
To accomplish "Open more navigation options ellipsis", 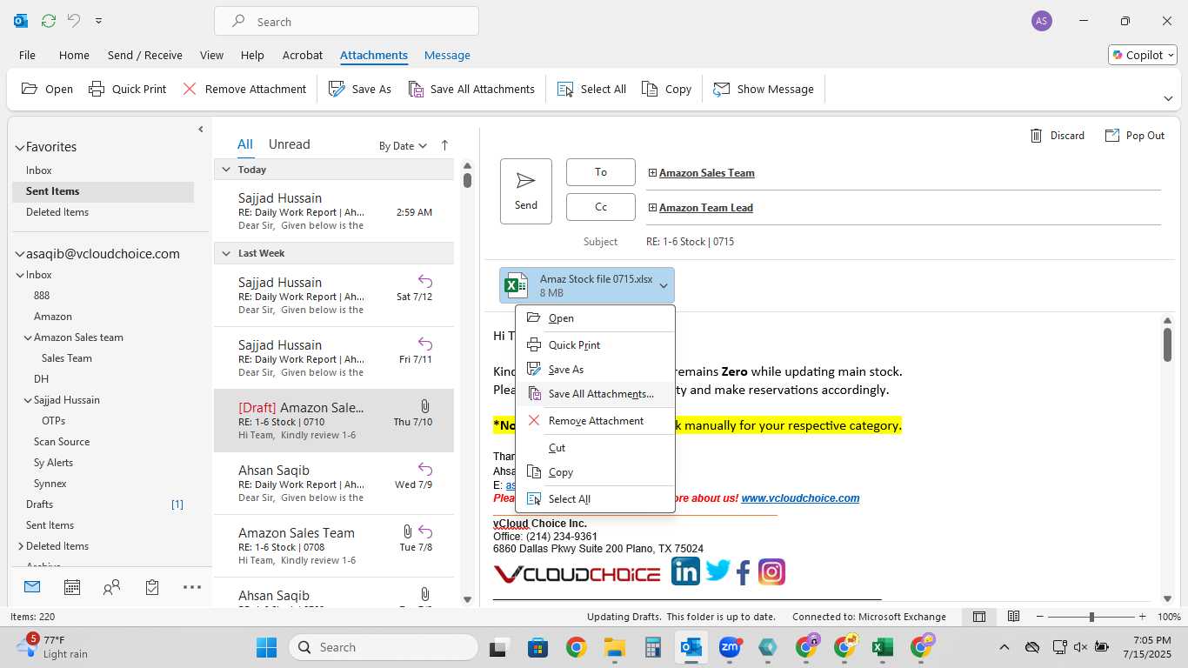I will pos(192,587).
